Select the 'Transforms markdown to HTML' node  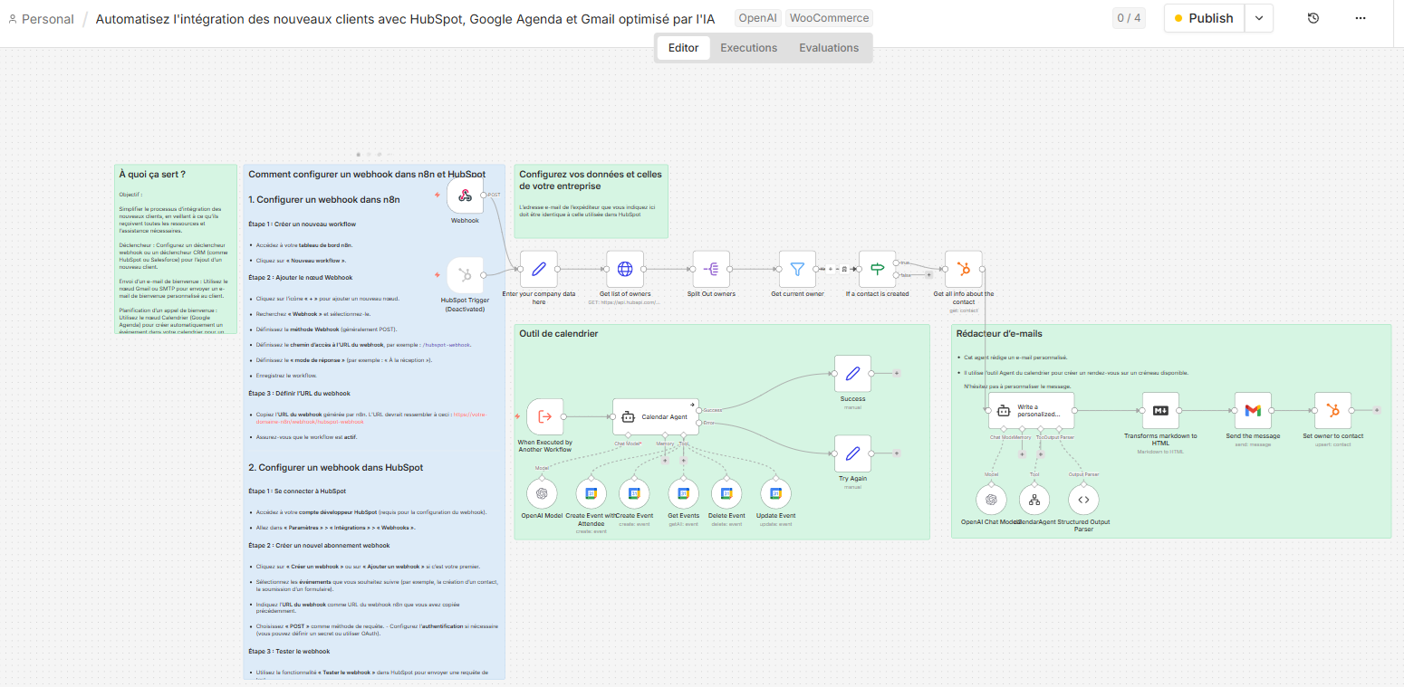(1160, 410)
